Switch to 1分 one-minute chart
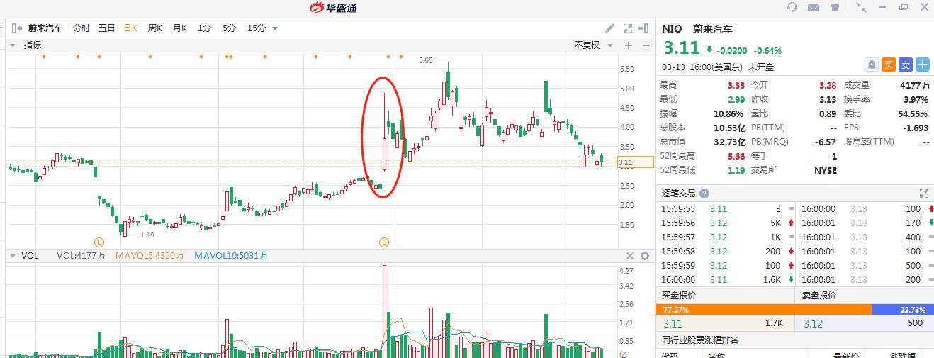The height and width of the screenshot is (358, 934). coord(204,28)
